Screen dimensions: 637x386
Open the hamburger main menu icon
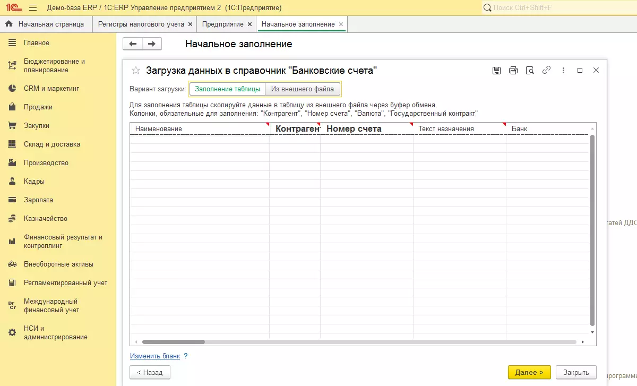coord(33,8)
